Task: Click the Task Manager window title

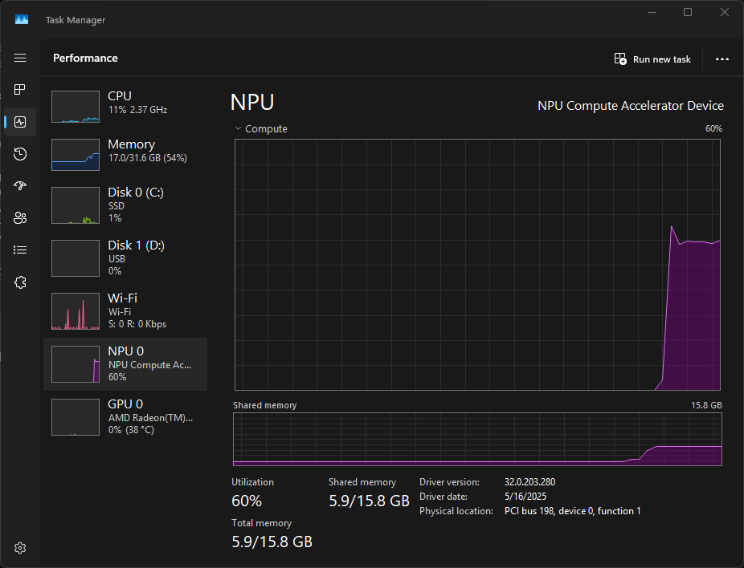Action: pyautogui.click(x=76, y=20)
